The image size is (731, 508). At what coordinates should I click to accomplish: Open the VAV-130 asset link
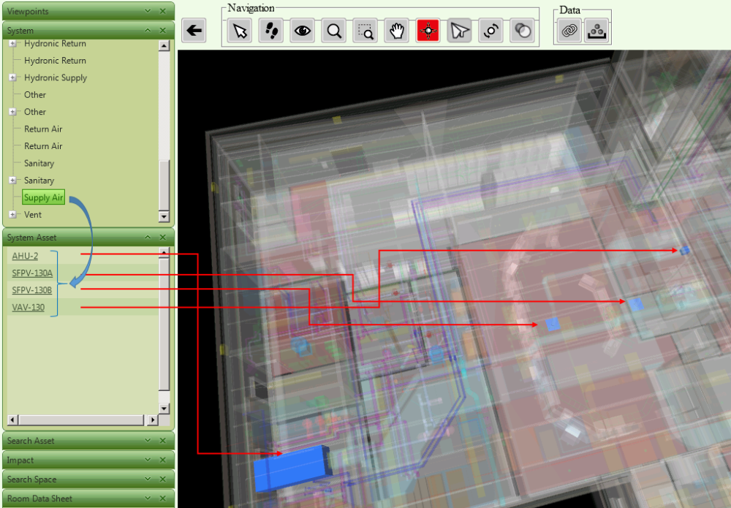click(29, 307)
